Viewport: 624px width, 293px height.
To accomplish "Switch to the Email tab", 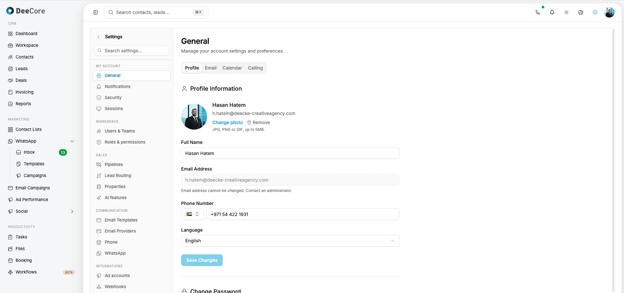I will [x=211, y=68].
